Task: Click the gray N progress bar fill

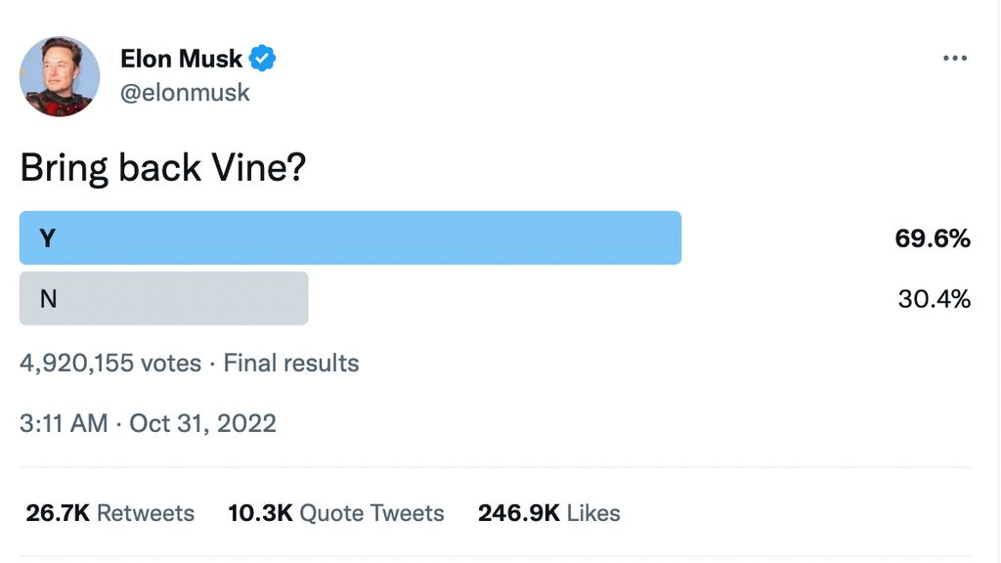Action: (x=163, y=298)
